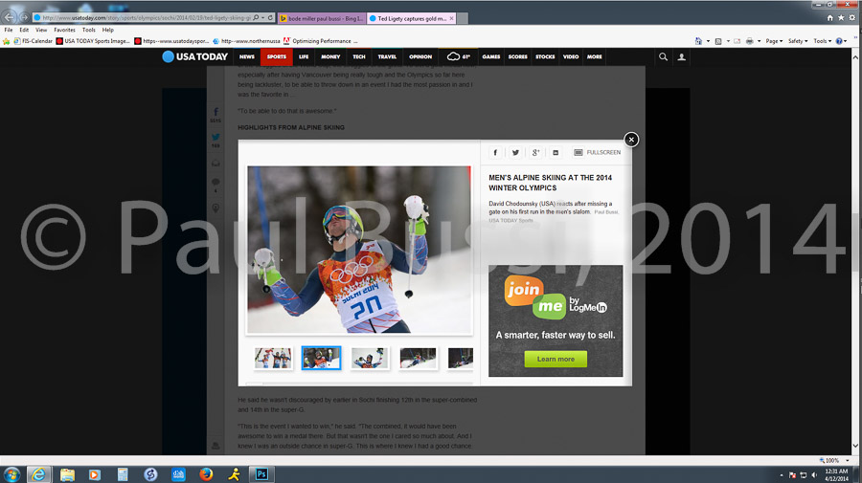Show hidden tray icons arrow
Viewport: 862px width, 483px height.
click(x=782, y=475)
